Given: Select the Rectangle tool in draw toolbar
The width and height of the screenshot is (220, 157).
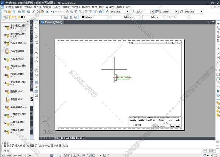Looking at the screenshot, I should (36, 41).
